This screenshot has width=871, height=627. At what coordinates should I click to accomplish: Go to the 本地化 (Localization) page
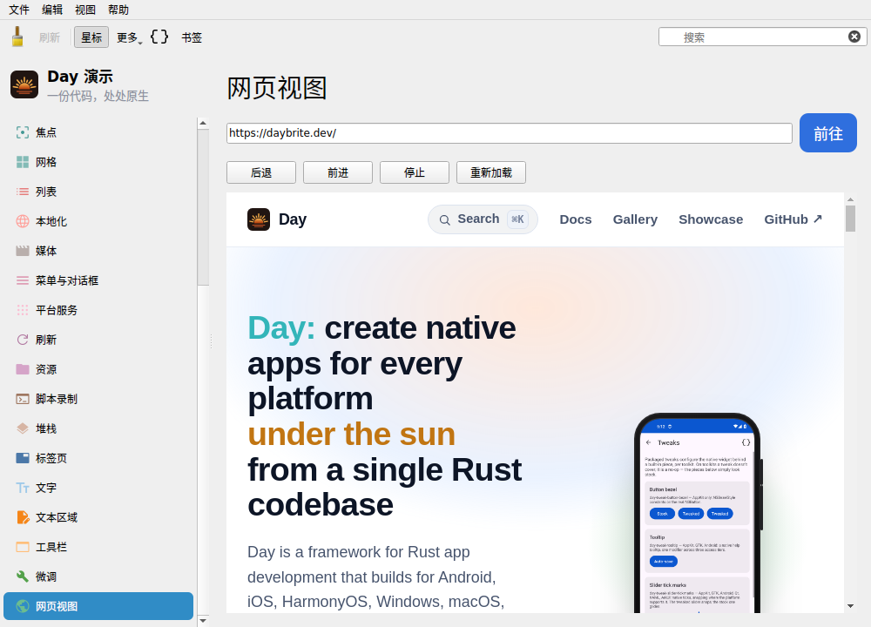(x=98, y=221)
